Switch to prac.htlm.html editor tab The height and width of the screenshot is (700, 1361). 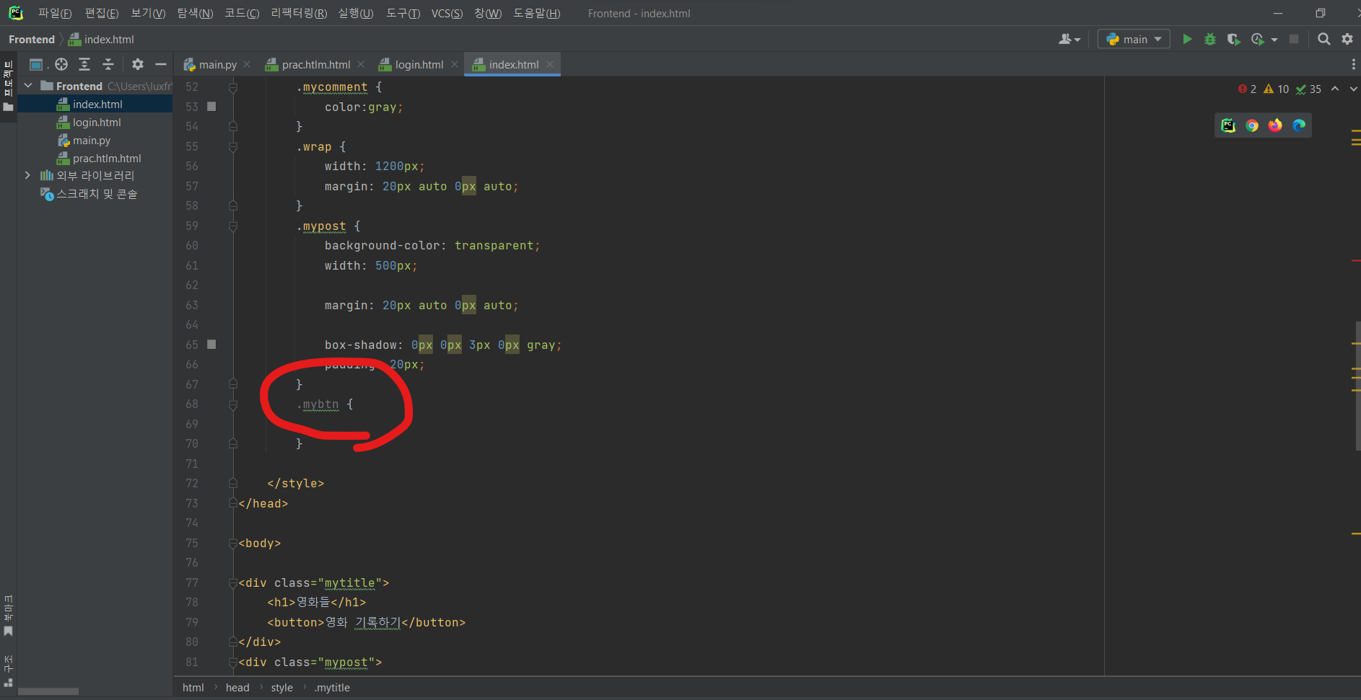tap(316, 64)
